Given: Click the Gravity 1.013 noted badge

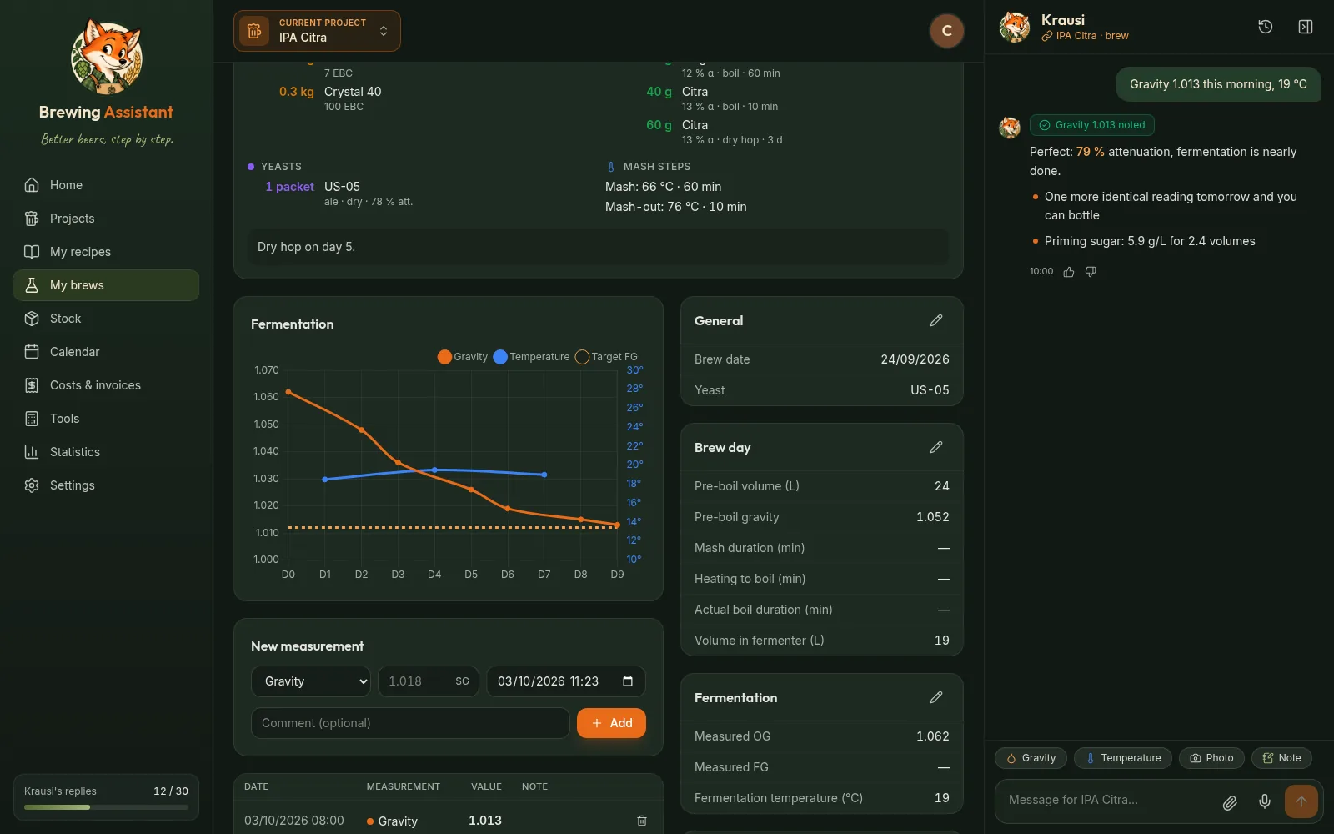Looking at the screenshot, I should click(1092, 125).
